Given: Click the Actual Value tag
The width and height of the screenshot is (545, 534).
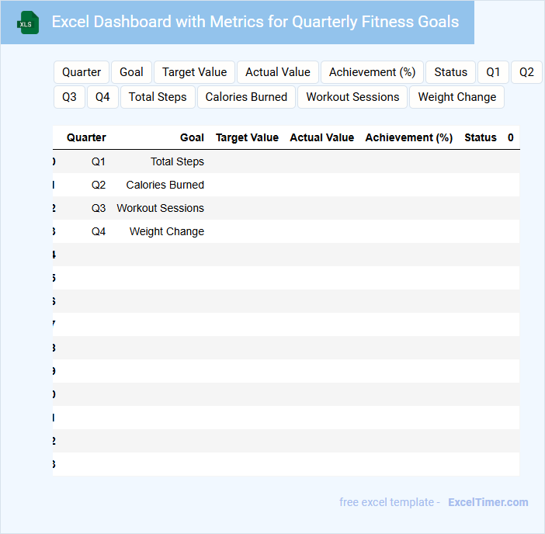Looking at the screenshot, I should click(278, 72).
